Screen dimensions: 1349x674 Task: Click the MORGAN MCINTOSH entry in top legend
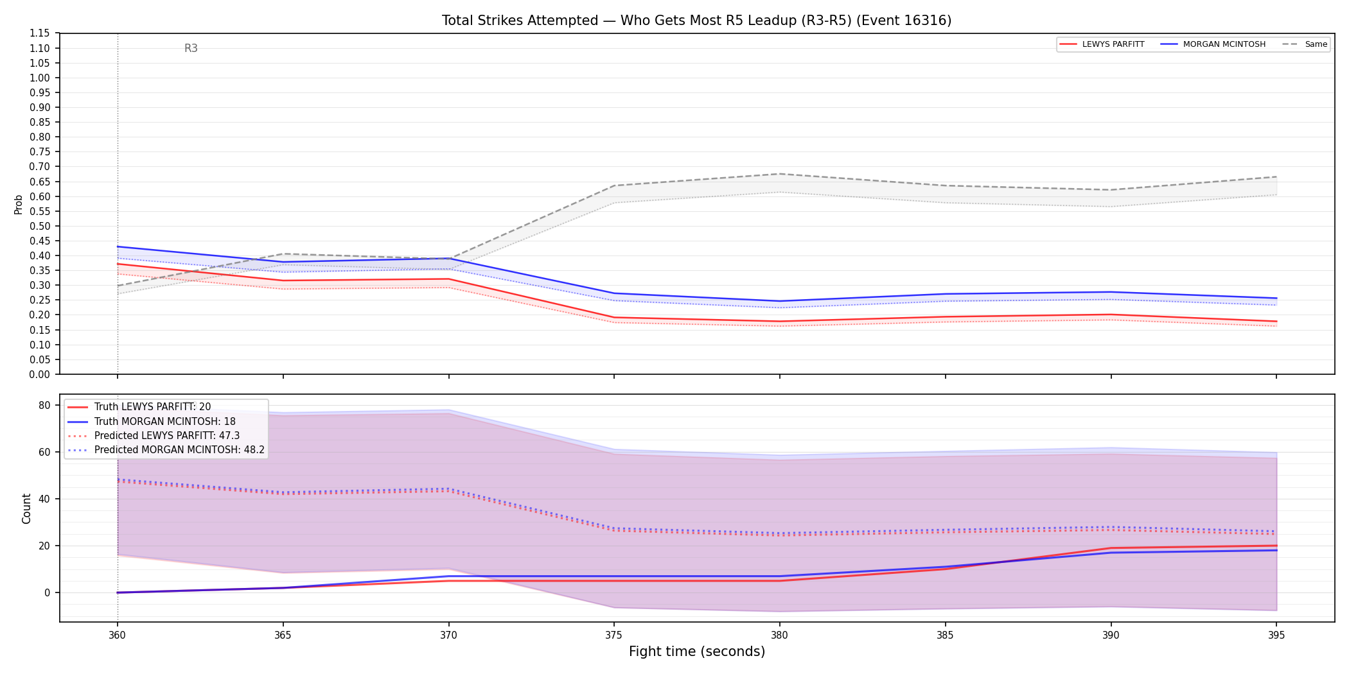1213,44
